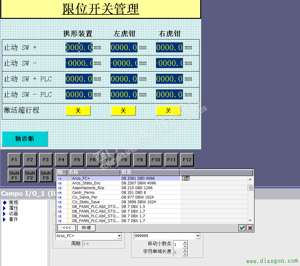Select the 事件 category in properties tree
The image size is (300, 266).
[x=13, y=220]
